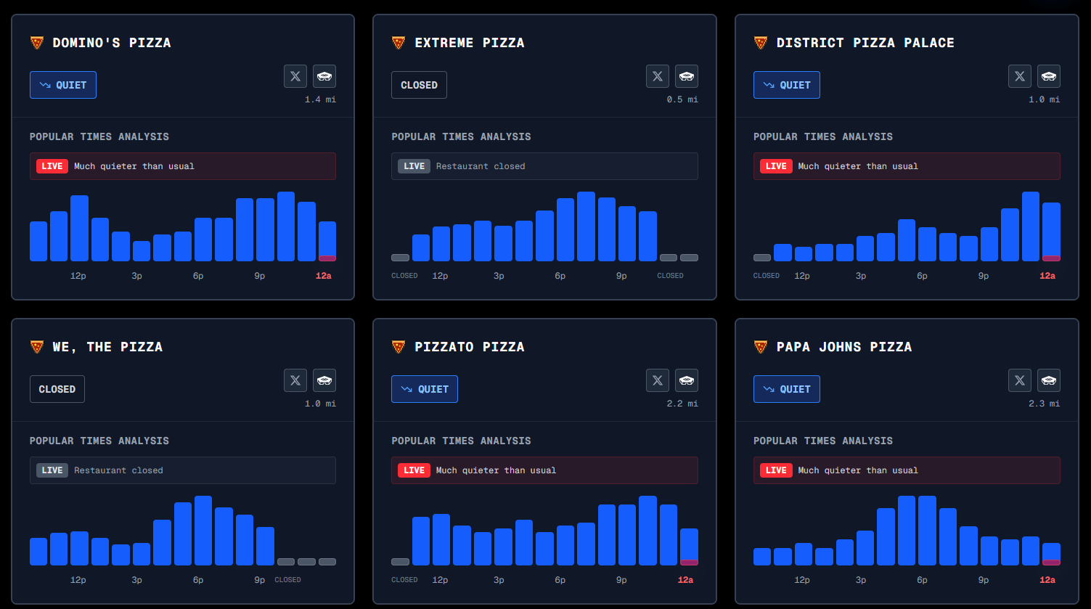Click the tallest bar in Extreme Pizza's chart
This screenshot has width=1091, height=609.
587,226
